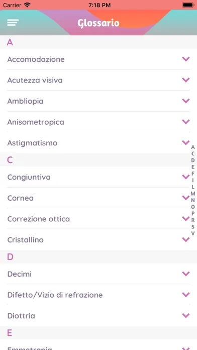Expand the Acutezza visiva chevron
The image size is (197, 350).
pyautogui.click(x=185, y=80)
